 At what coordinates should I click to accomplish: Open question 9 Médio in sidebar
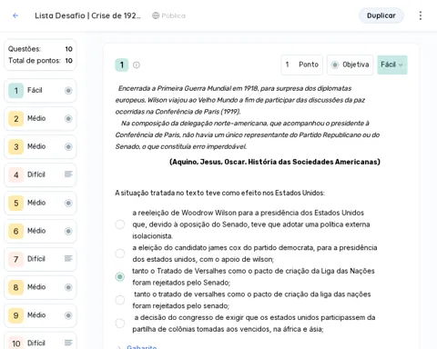(40, 315)
